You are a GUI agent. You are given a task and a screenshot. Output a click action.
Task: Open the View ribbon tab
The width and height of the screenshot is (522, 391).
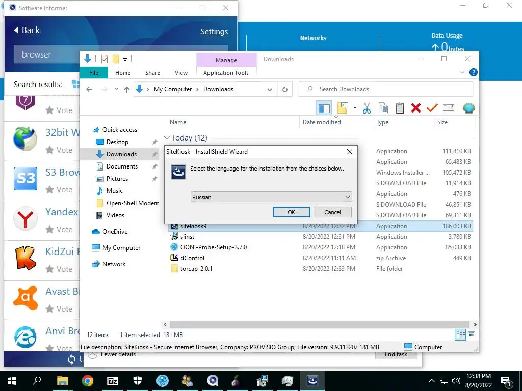pos(181,73)
